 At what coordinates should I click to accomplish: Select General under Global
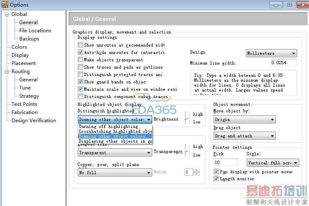tap(28, 22)
